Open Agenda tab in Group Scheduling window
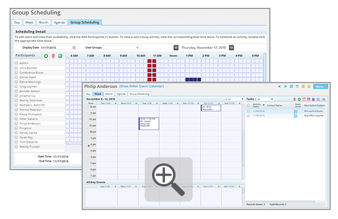This screenshot has width=338, height=219. [x=59, y=22]
